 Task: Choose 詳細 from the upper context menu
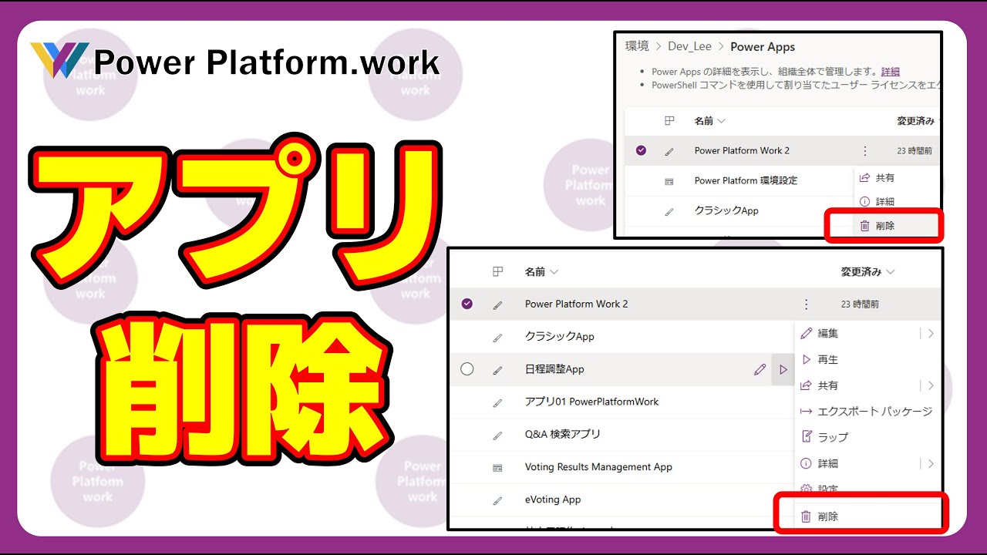coord(885,201)
